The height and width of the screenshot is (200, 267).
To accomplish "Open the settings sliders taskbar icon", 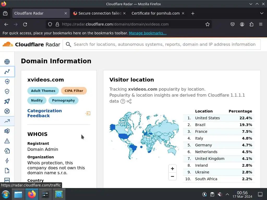I will 45,194.
